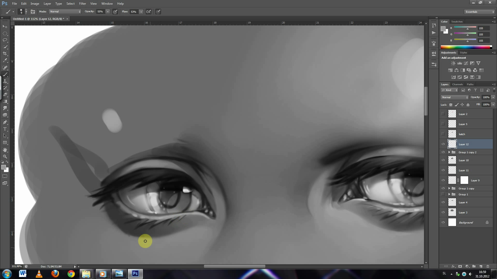Select the Clone Stamp tool
The width and height of the screenshot is (497, 279).
(5, 81)
